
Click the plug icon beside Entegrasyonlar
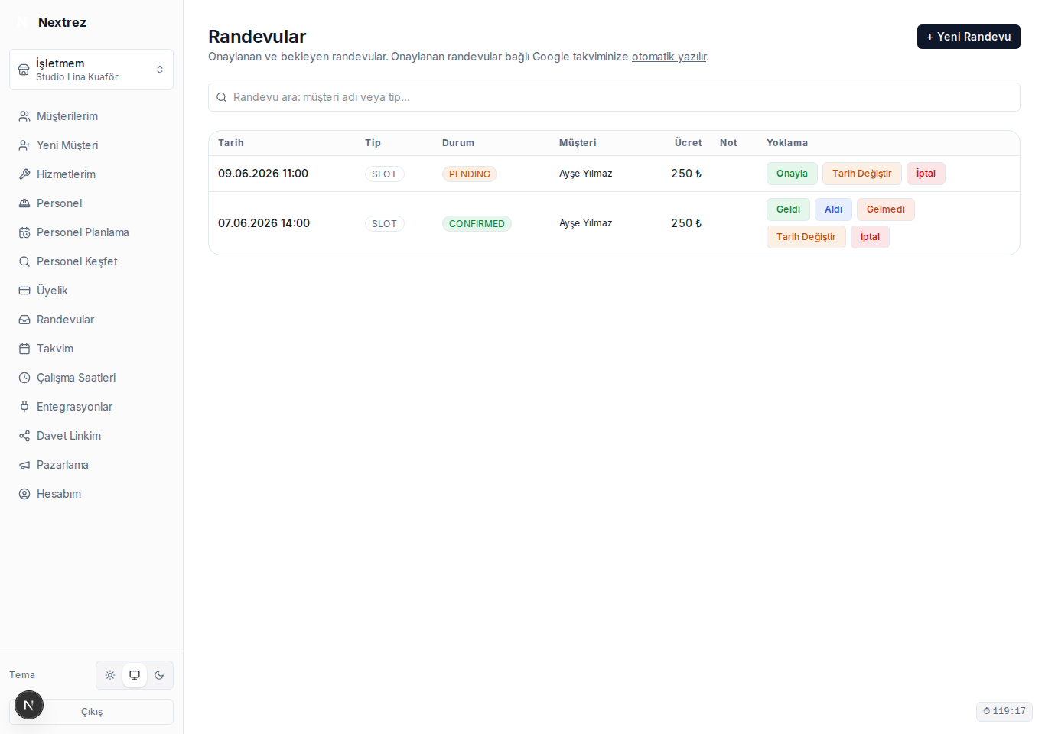[x=24, y=407]
